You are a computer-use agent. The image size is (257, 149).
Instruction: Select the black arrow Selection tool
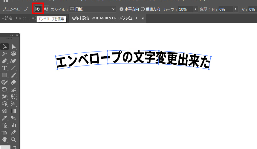coord(4,46)
